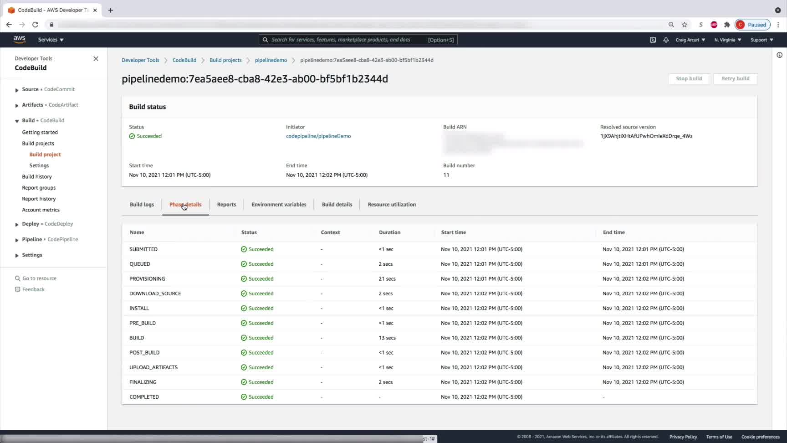
Task: Go to the CodeBuild breadcrumb link
Action: pyautogui.click(x=184, y=60)
